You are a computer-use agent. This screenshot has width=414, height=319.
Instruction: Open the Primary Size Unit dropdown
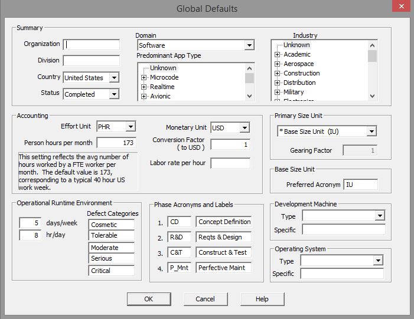point(371,131)
